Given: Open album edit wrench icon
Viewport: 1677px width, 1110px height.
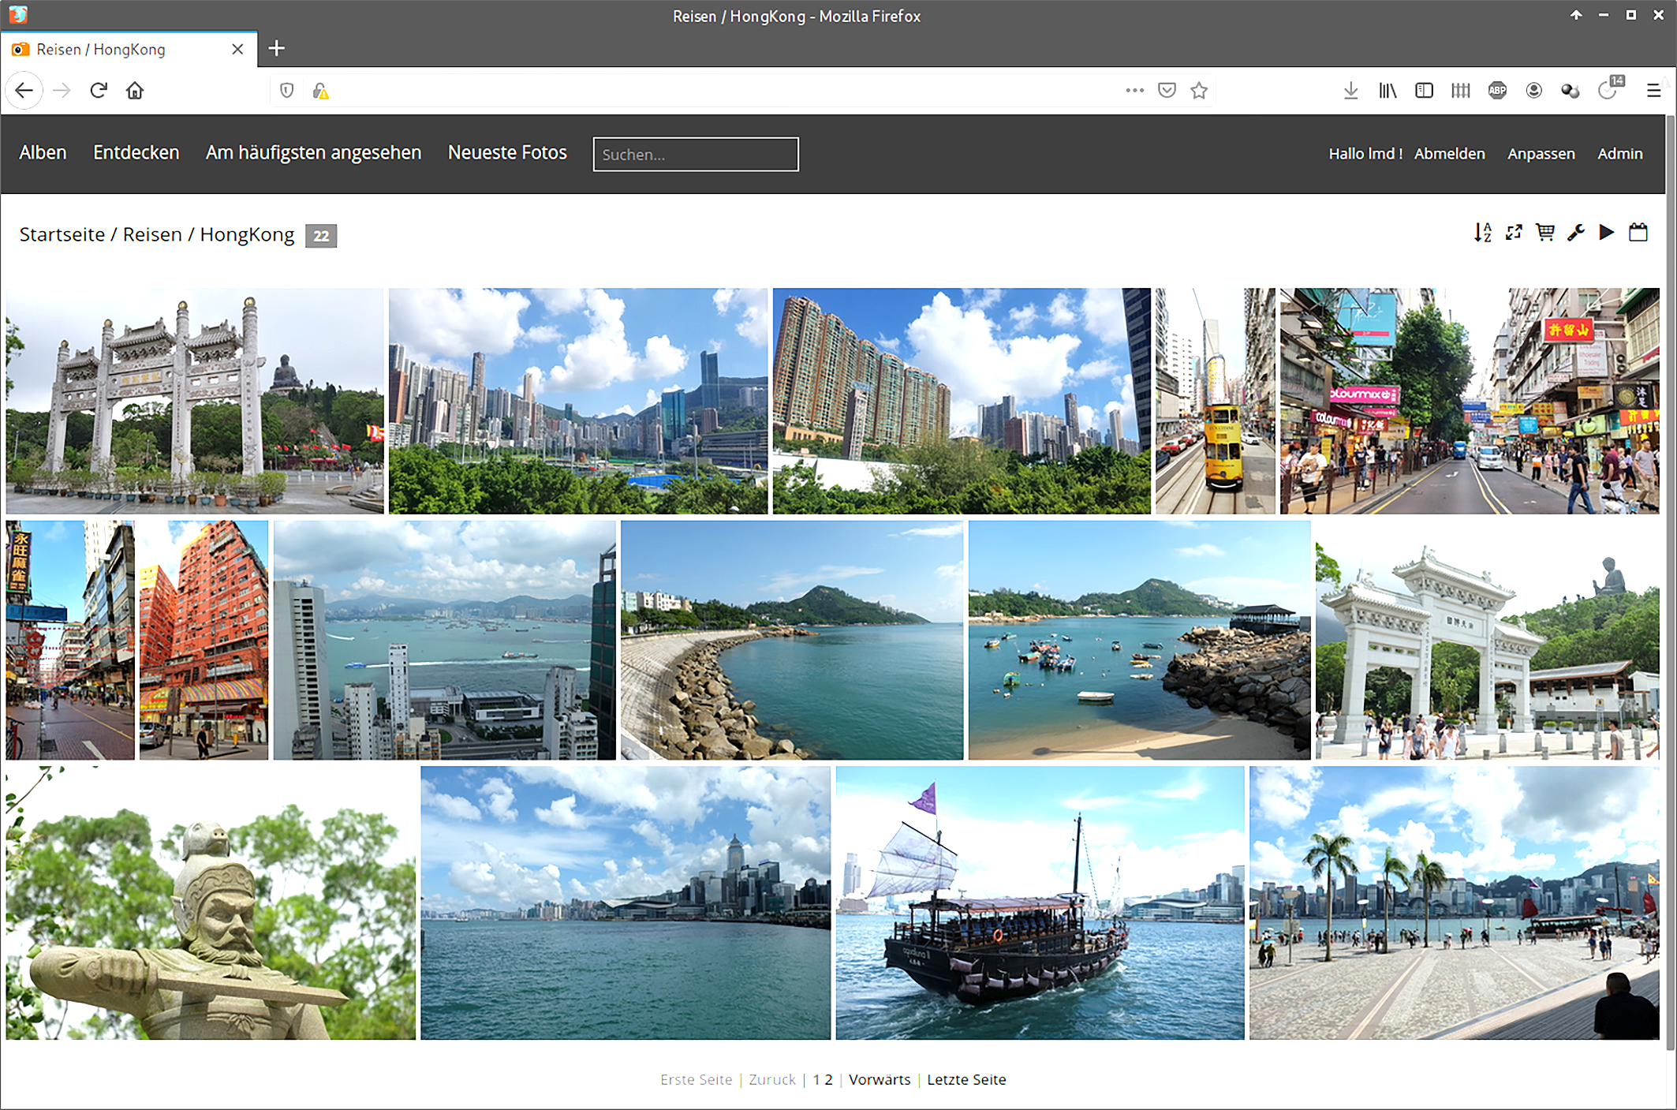Looking at the screenshot, I should click(x=1575, y=233).
